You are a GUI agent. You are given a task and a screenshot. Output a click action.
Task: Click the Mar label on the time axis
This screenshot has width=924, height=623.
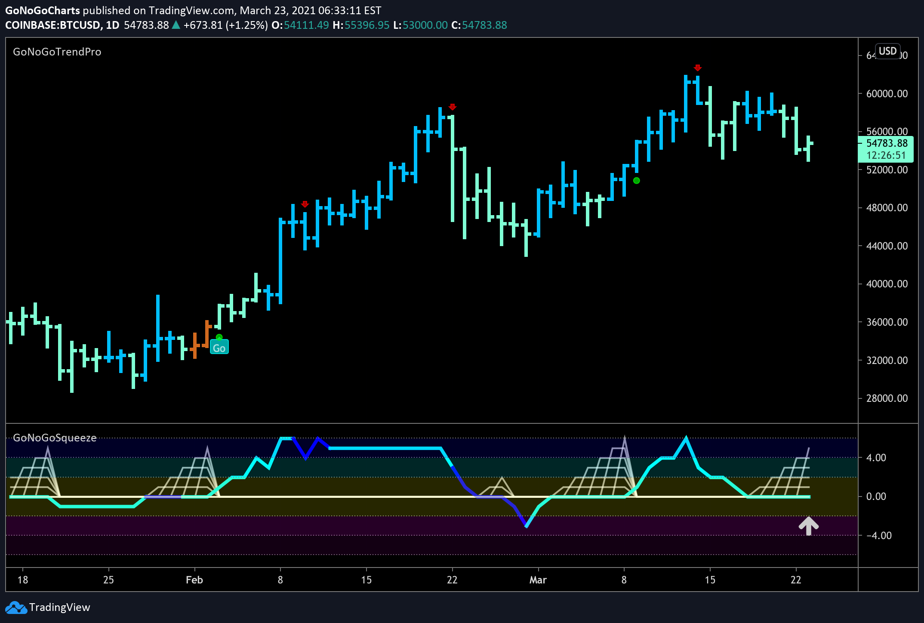point(538,580)
